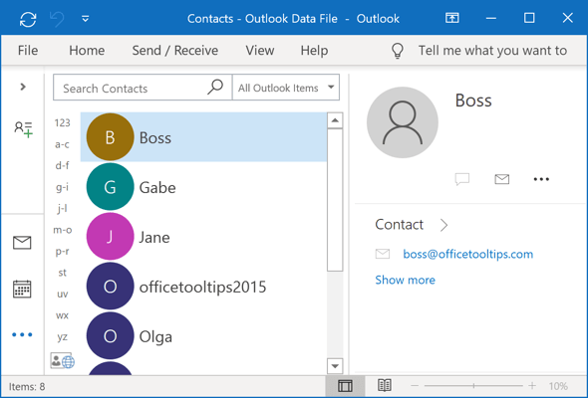Select the Olga contact
This screenshot has width=588, height=398.
[203, 336]
